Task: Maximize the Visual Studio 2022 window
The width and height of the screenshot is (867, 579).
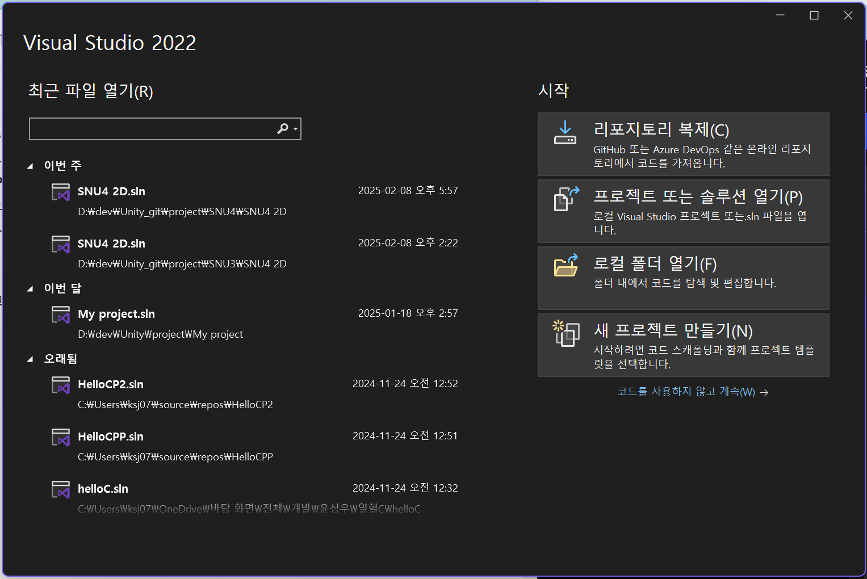Action: coord(814,15)
